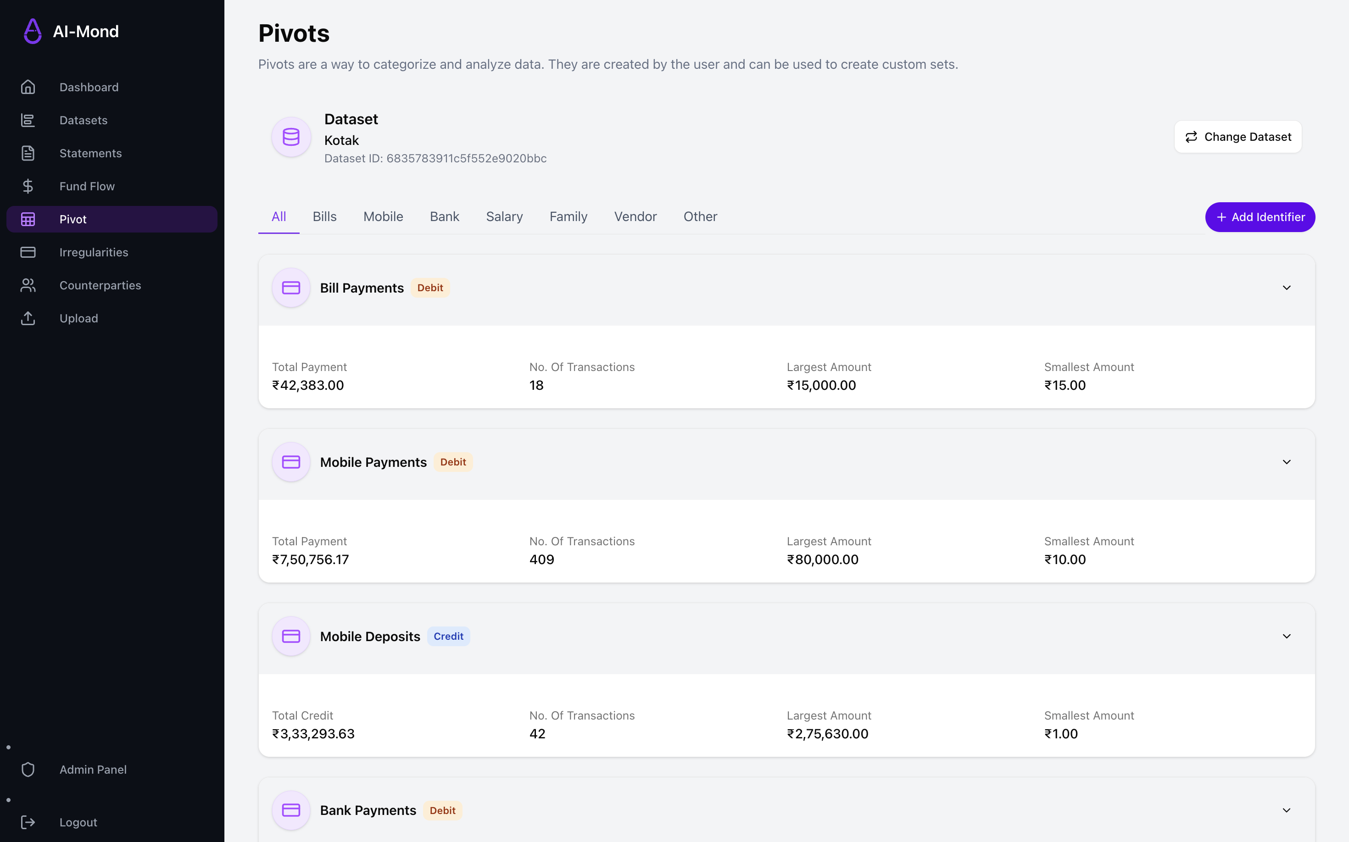Open the Fund Flow link text
This screenshot has height=842, width=1349.
(x=87, y=186)
